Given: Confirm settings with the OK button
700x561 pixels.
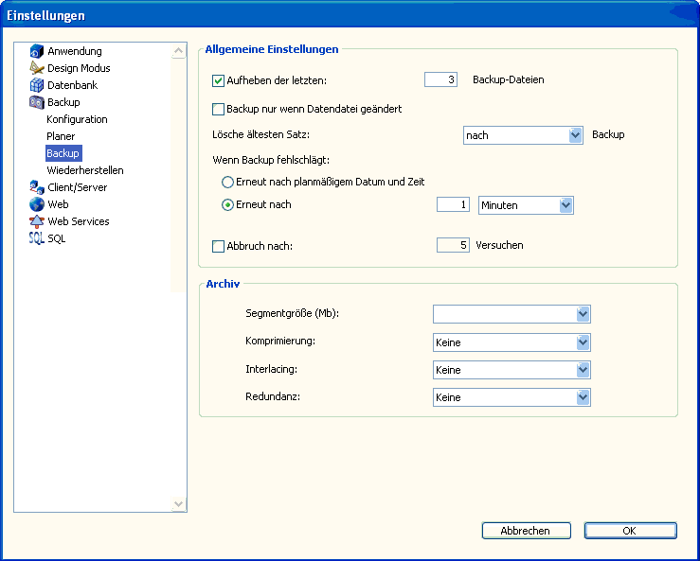Looking at the screenshot, I should (630, 531).
